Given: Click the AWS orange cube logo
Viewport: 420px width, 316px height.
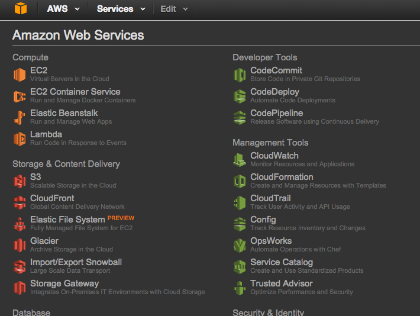Looking at the screenshot, I should [21, 8].
